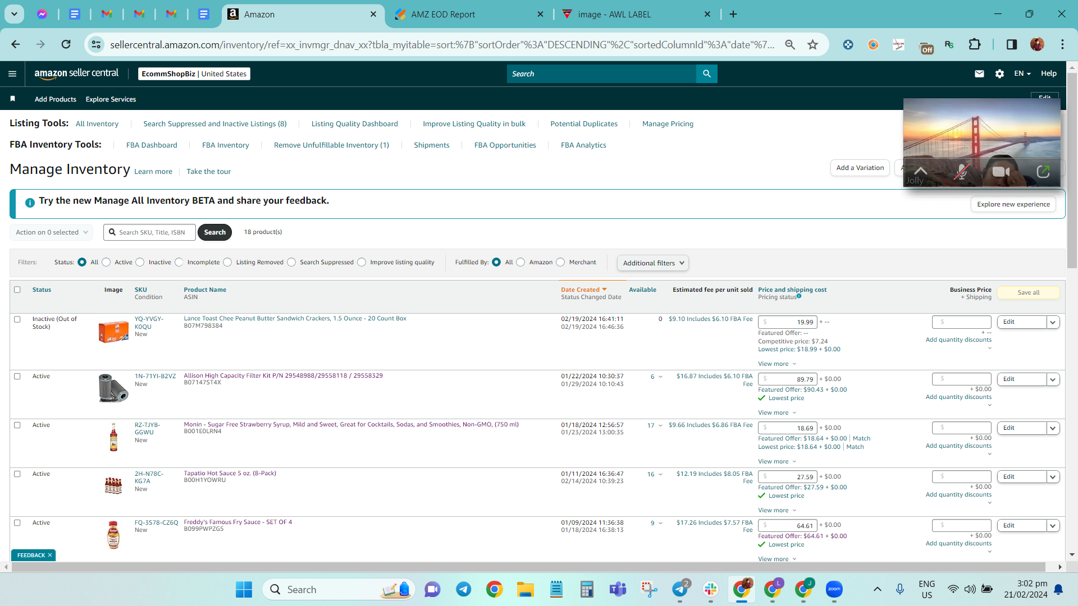Select the Incomplete status radio button
Screen dimensions: 1078x606
[179, 262]
